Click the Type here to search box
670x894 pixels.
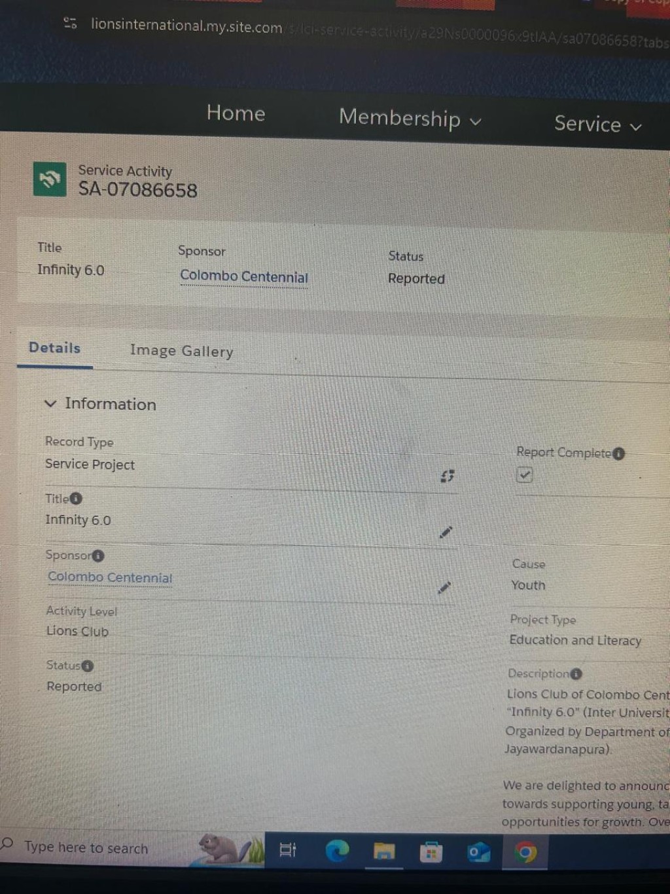coord(86,847)
